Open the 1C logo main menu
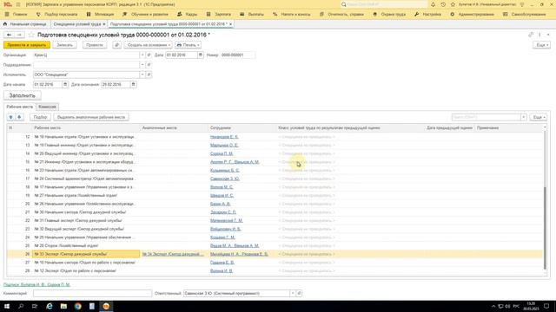The height and width of the screenshot is (312, 556). (x=8, y=4)
